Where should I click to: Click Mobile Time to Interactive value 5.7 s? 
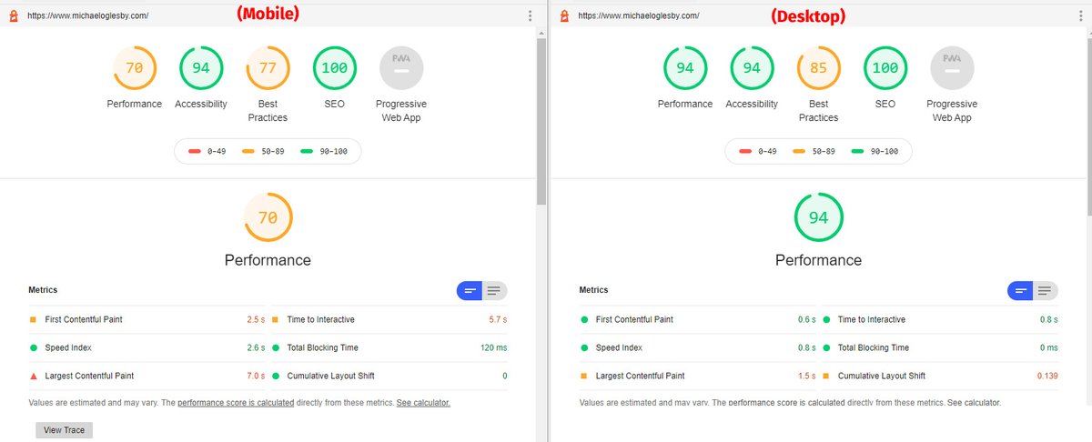pyautogui.click(x=498, y=320)
